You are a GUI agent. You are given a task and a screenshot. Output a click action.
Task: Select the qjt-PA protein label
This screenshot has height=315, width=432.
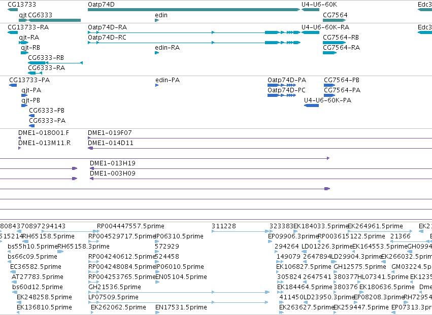[31, 90]
